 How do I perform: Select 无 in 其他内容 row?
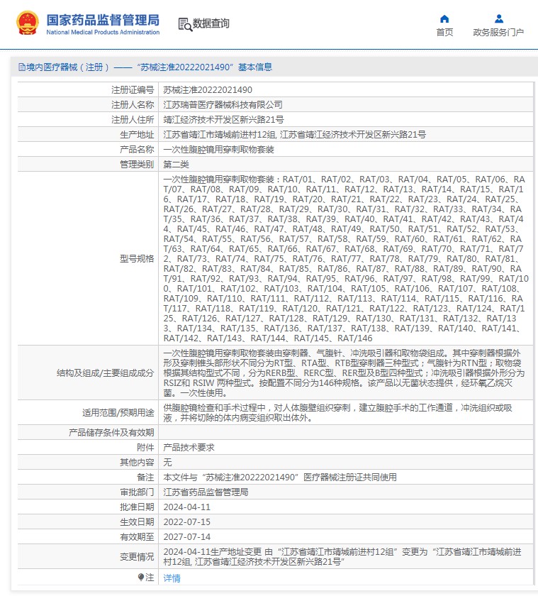[x=167, y=462]
